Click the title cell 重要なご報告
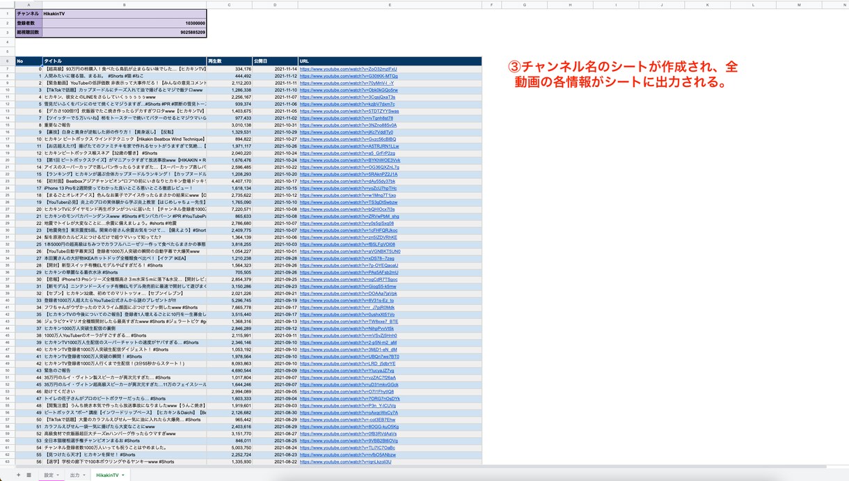Screen dimensions: 849x481 (124, 125)
